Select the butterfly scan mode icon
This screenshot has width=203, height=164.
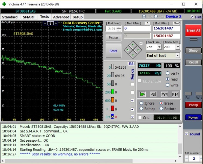coord(175,94)
